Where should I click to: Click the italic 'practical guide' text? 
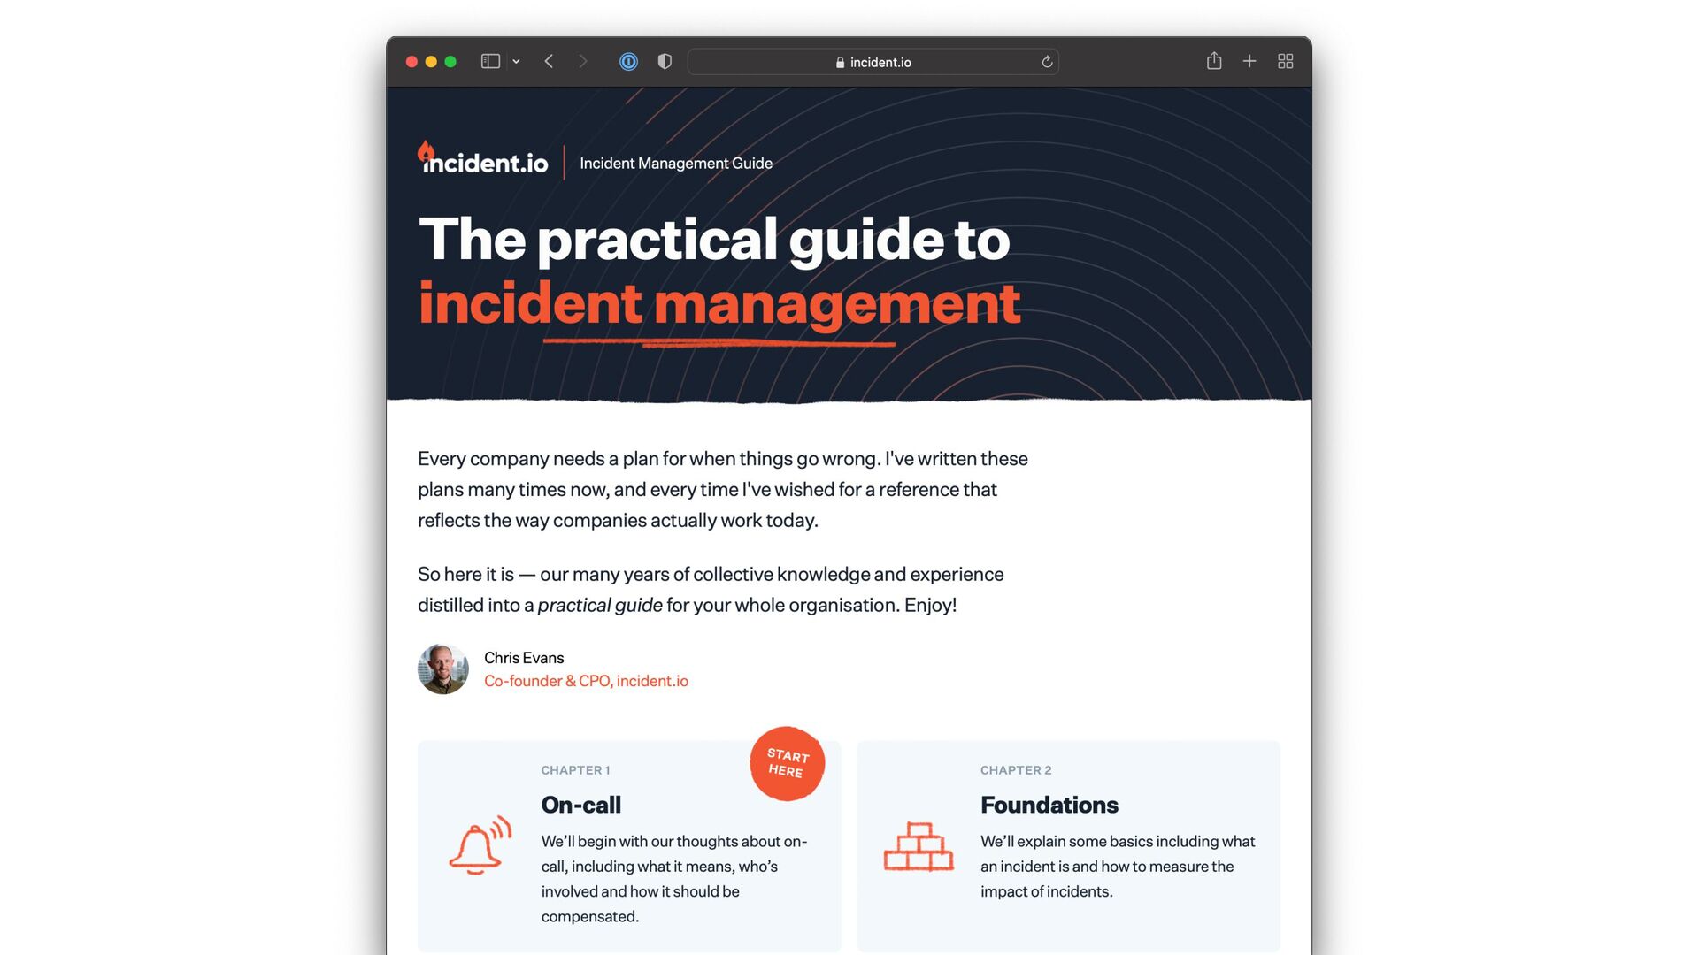tap(600, 606)
